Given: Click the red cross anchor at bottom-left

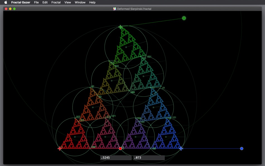Looking at the screenshot, I should tap(59, 149).
